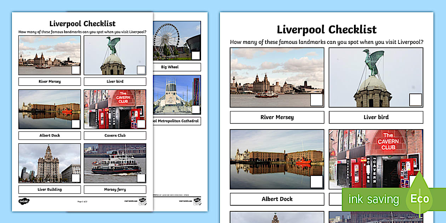Screen dimensions: 446x223
Task: Click the Page 1 of 2 footer text
Action: (x=82, y=201)
